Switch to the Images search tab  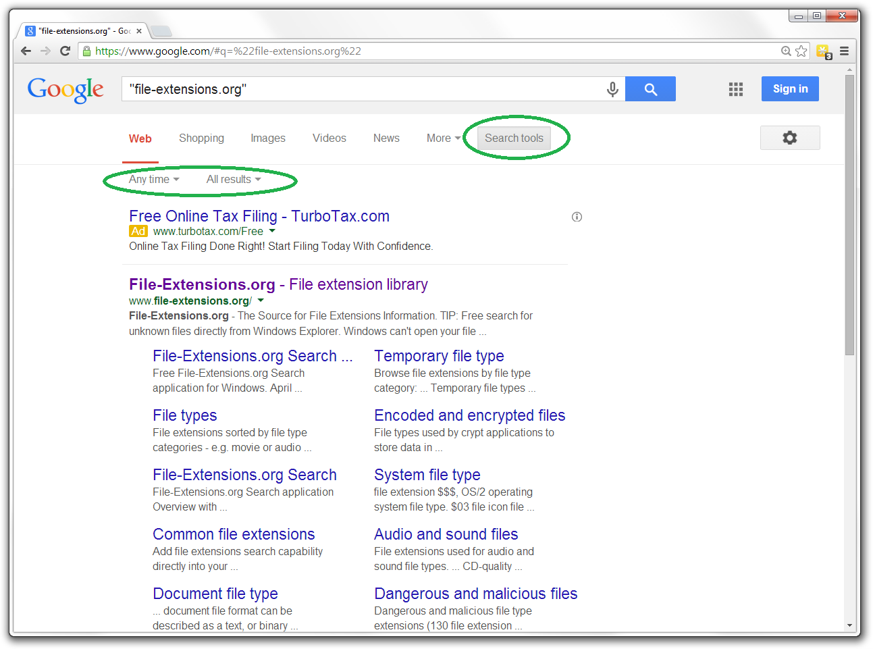(268, 138)
